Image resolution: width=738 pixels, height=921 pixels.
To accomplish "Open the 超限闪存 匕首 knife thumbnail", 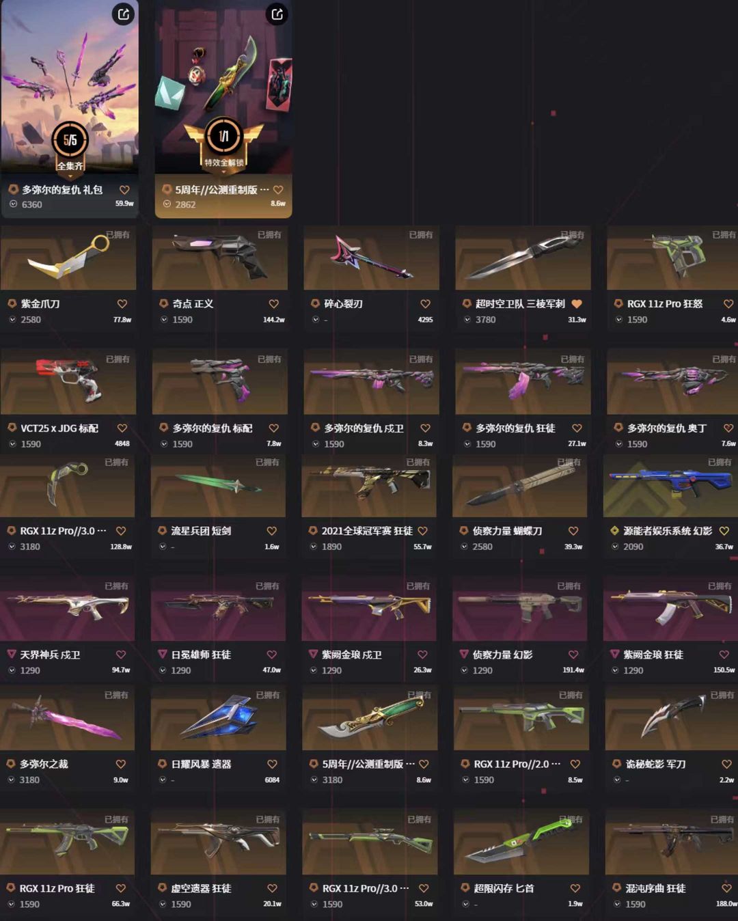I will (521, 843).
